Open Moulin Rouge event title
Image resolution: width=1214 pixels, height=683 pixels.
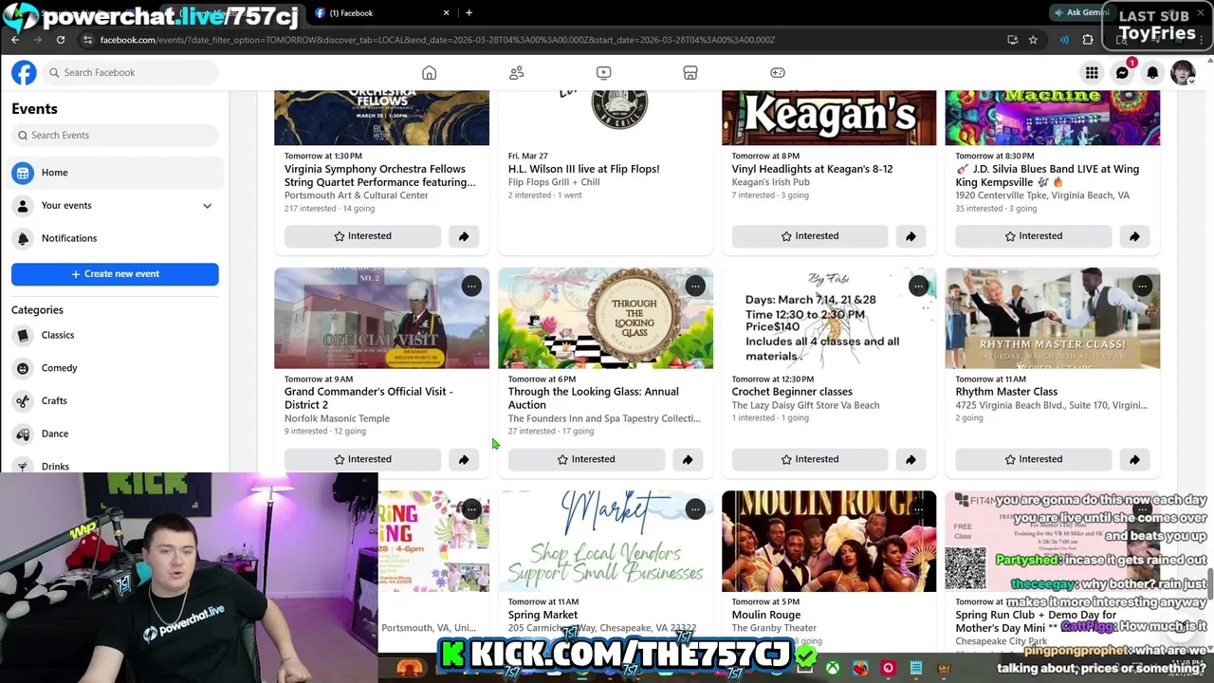[766, 615]
